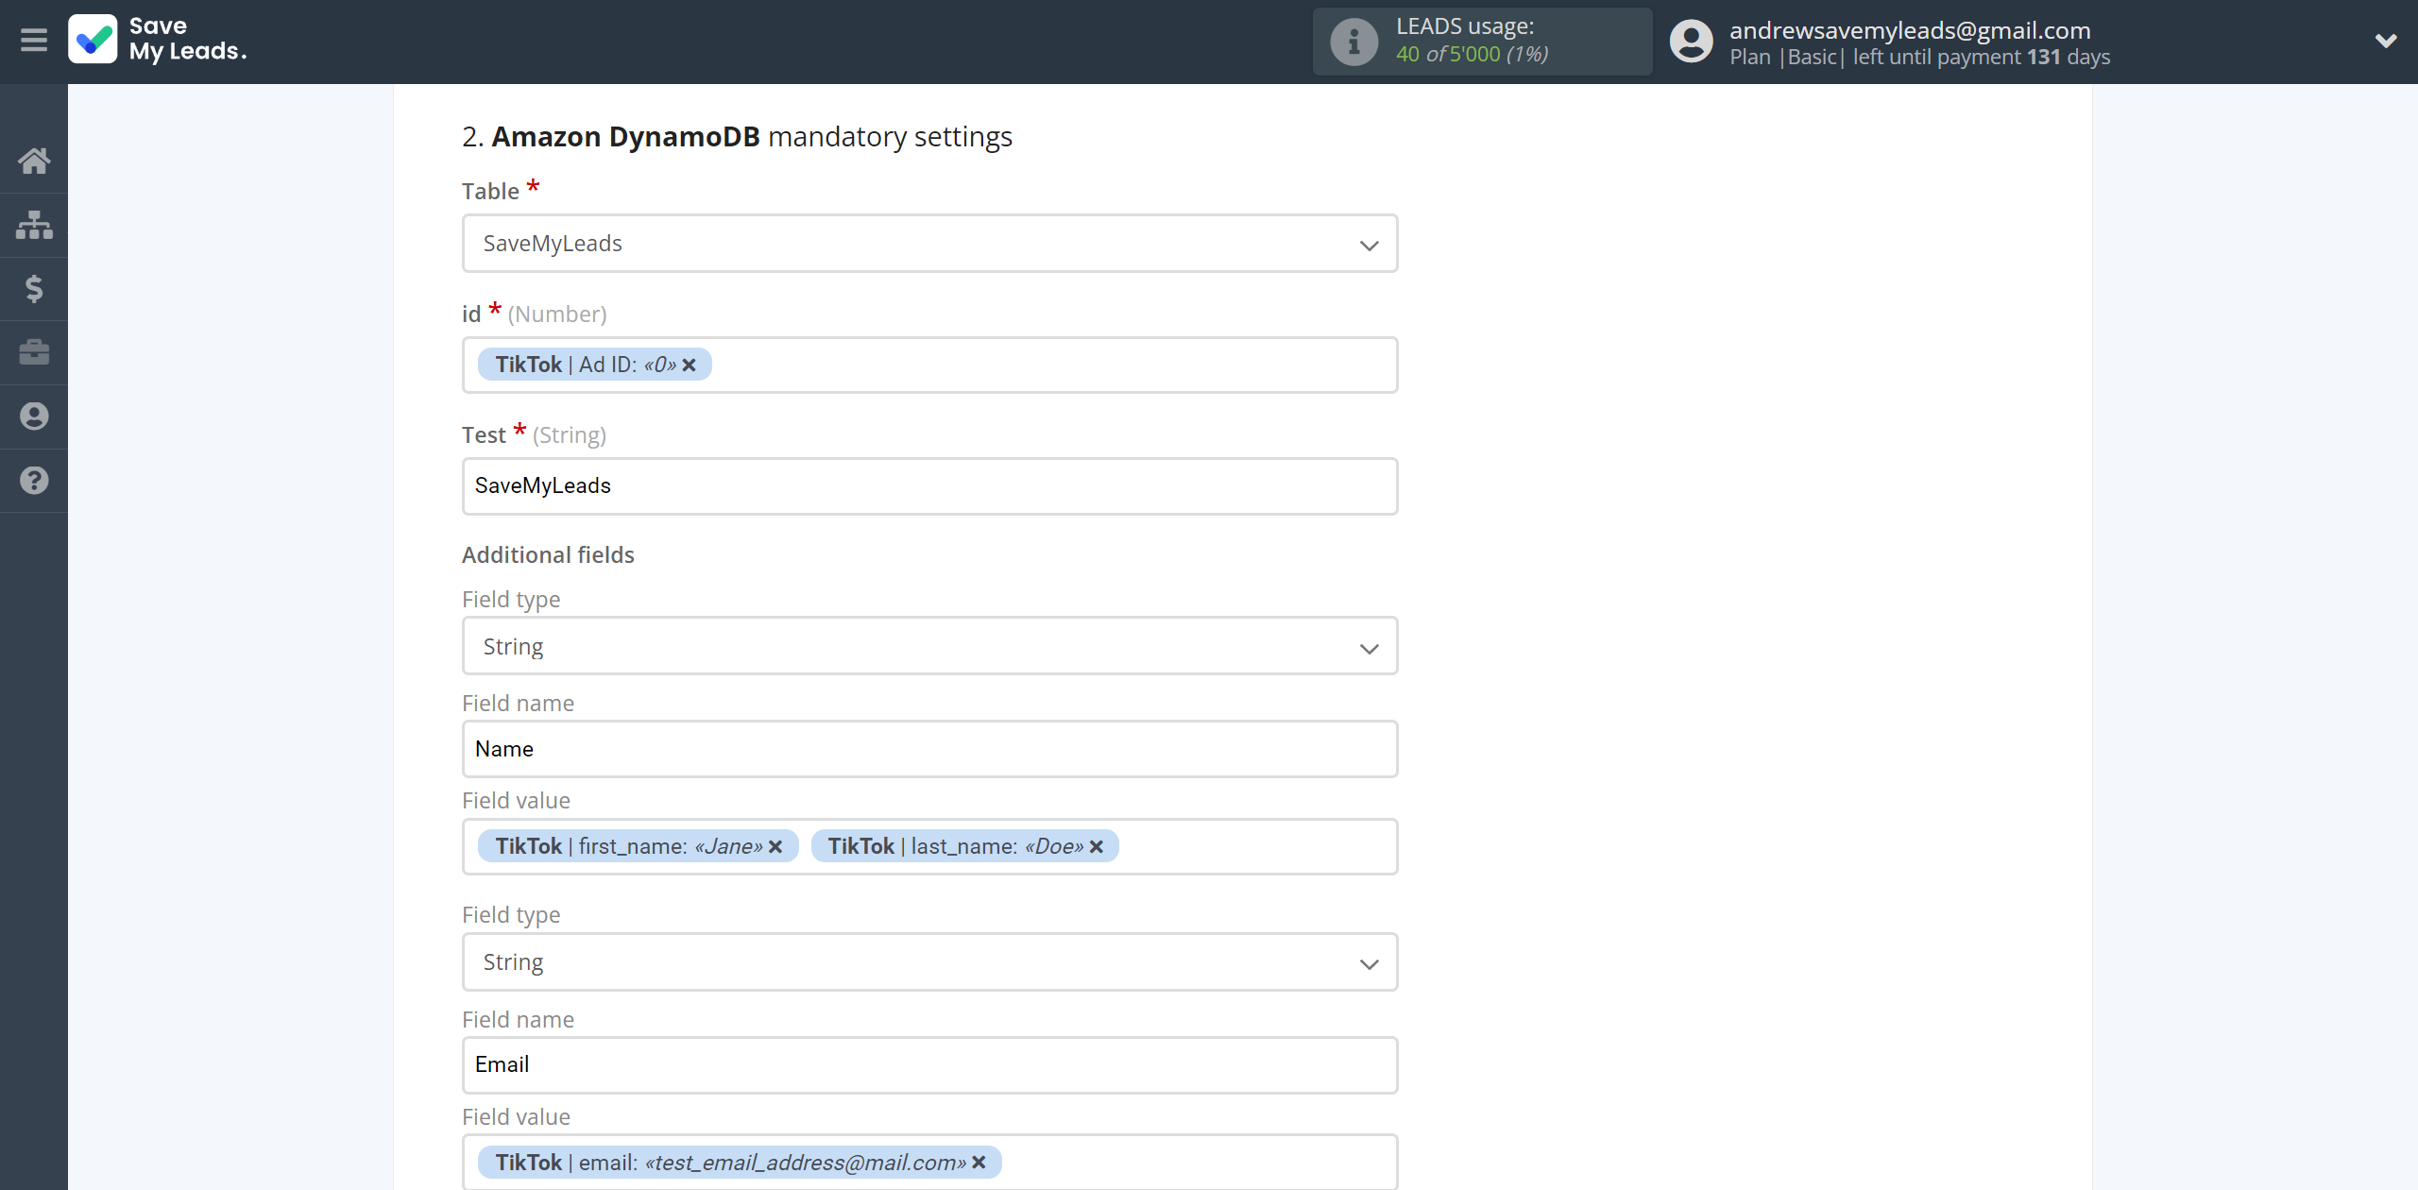
Task: Click the Additional fields heading
Action: pos(548,555)
